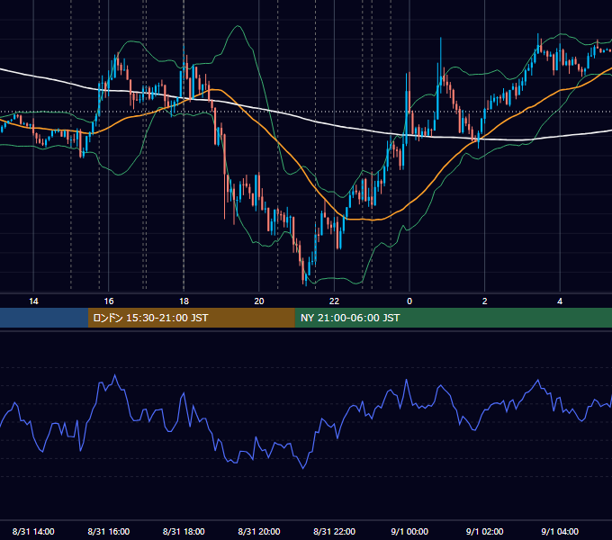Click the 9/1 00:00 date label
612x540 pixels.
(x=409, y=531)
